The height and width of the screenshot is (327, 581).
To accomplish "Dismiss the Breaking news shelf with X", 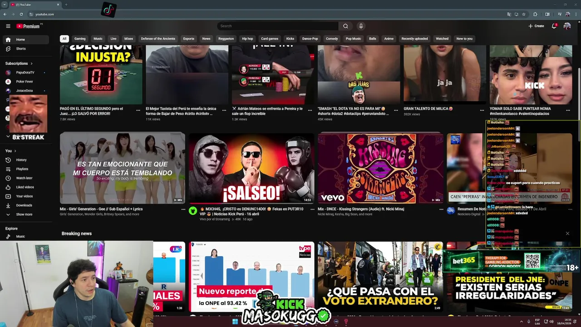I will pyautogui.click(x=567, y=233).
